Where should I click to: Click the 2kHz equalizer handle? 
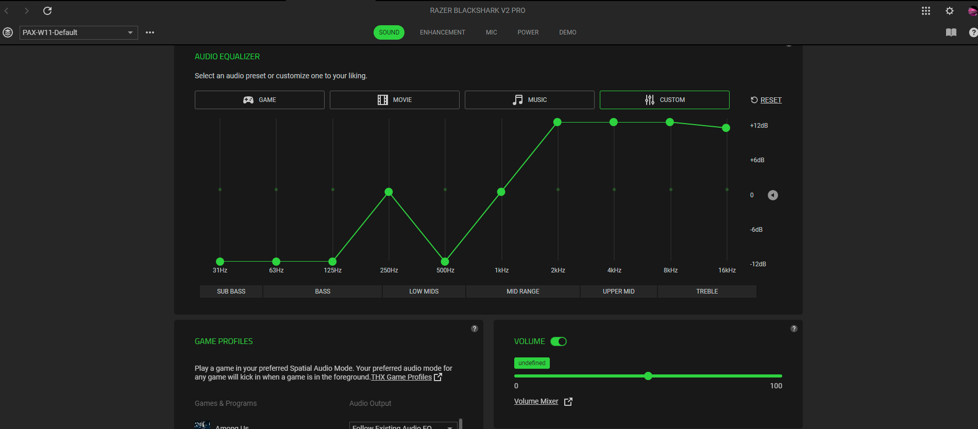coord(558,122)
